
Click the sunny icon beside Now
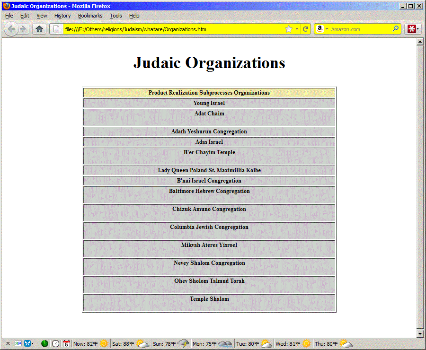(104, 343)
